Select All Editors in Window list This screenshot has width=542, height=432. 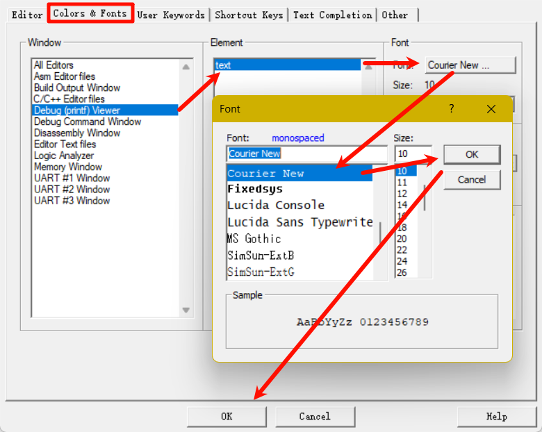click(105, 65)
